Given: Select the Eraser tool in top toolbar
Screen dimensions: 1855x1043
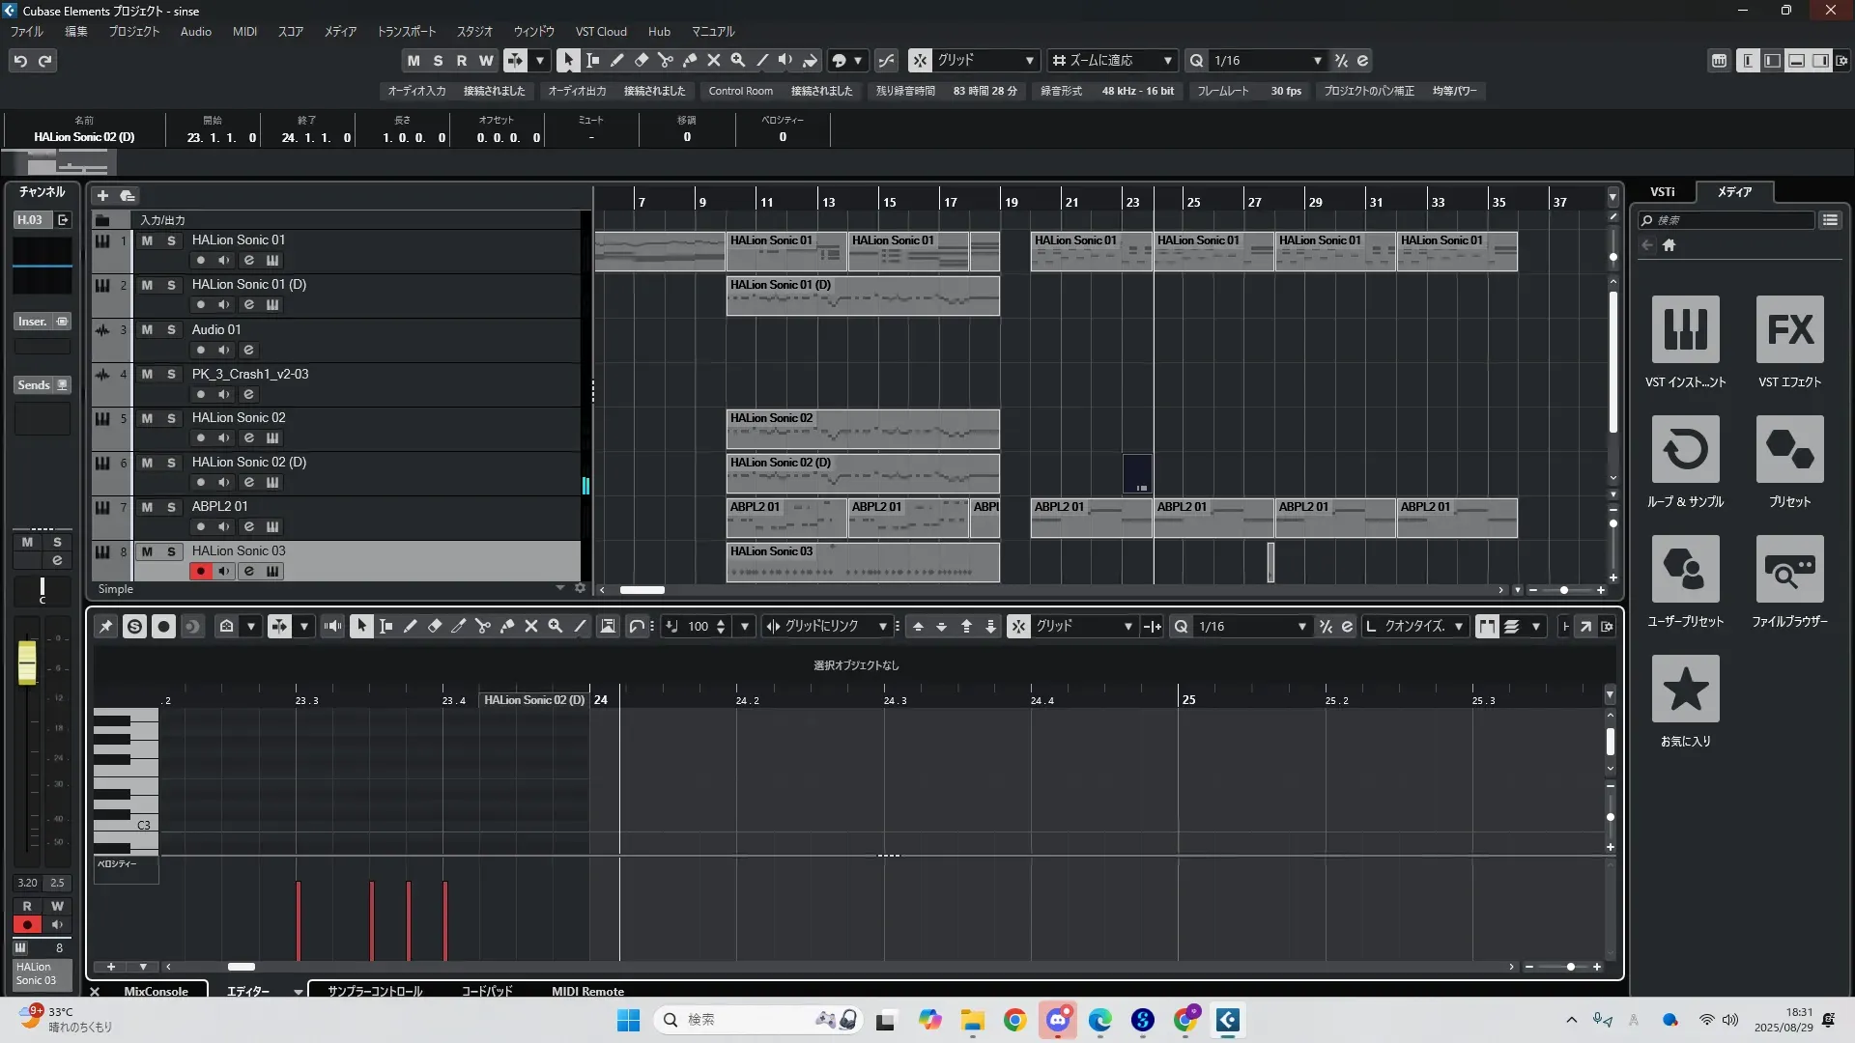Looking at the screenshot, I should pyautogui.click(x=642, y=60).
